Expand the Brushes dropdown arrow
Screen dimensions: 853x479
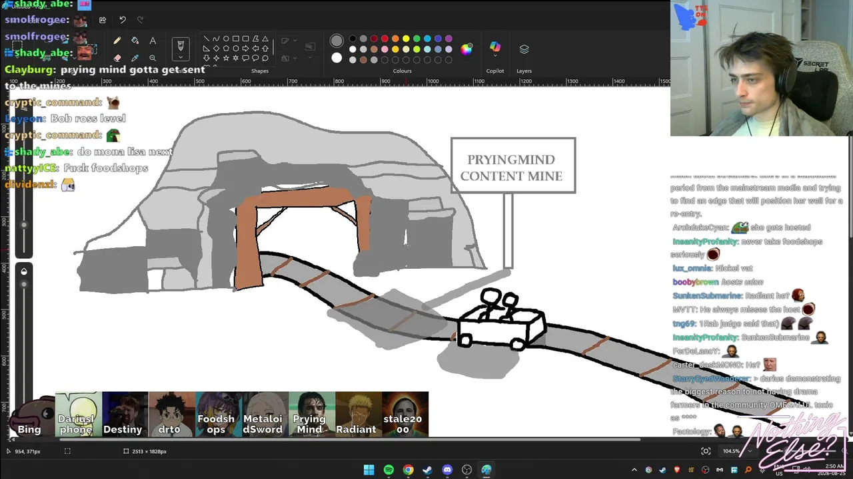tap(180, 58)
